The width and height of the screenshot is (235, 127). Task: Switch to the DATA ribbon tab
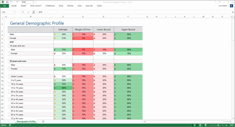tap(61, 6)
